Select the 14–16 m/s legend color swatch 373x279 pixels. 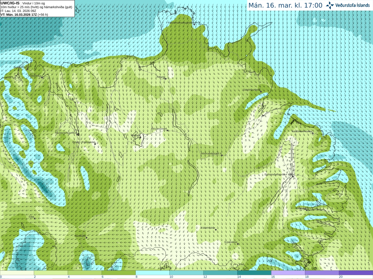coord(254,273)
